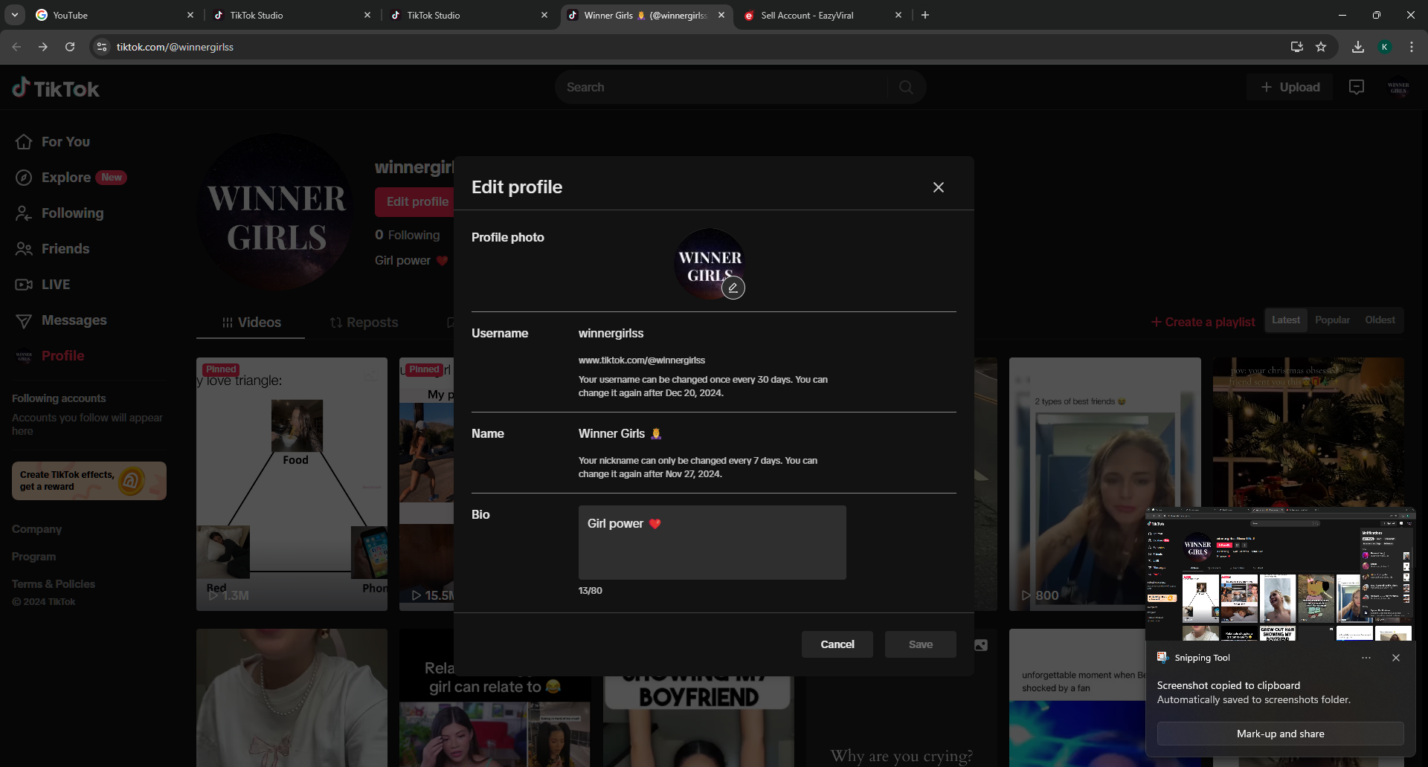Image resolution: width=1428 pixels, height=767 pixels.
Task: Click the large Winner Girls profile avatar
Action: click(276, 212)
